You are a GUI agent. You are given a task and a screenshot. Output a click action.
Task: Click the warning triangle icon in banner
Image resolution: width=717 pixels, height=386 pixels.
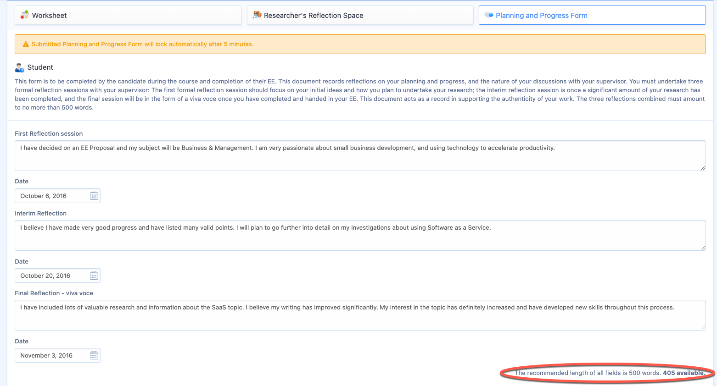(x=26, y=44)
